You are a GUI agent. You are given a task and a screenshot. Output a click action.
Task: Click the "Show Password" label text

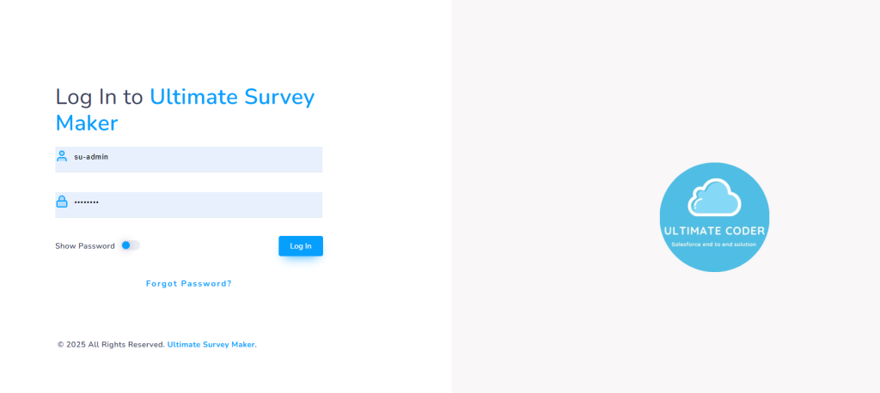[85, 246]
